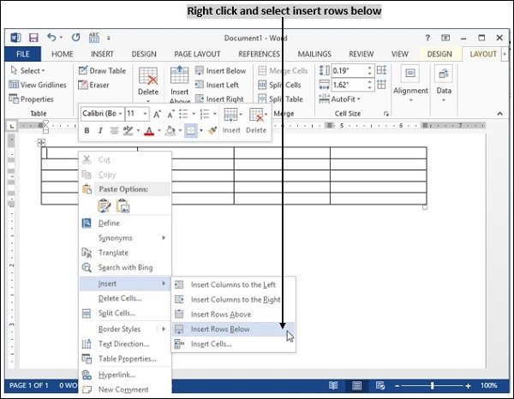Viewport: 514px width, 399px height.
Task: Select the Eraser tool
Action: 93,85
